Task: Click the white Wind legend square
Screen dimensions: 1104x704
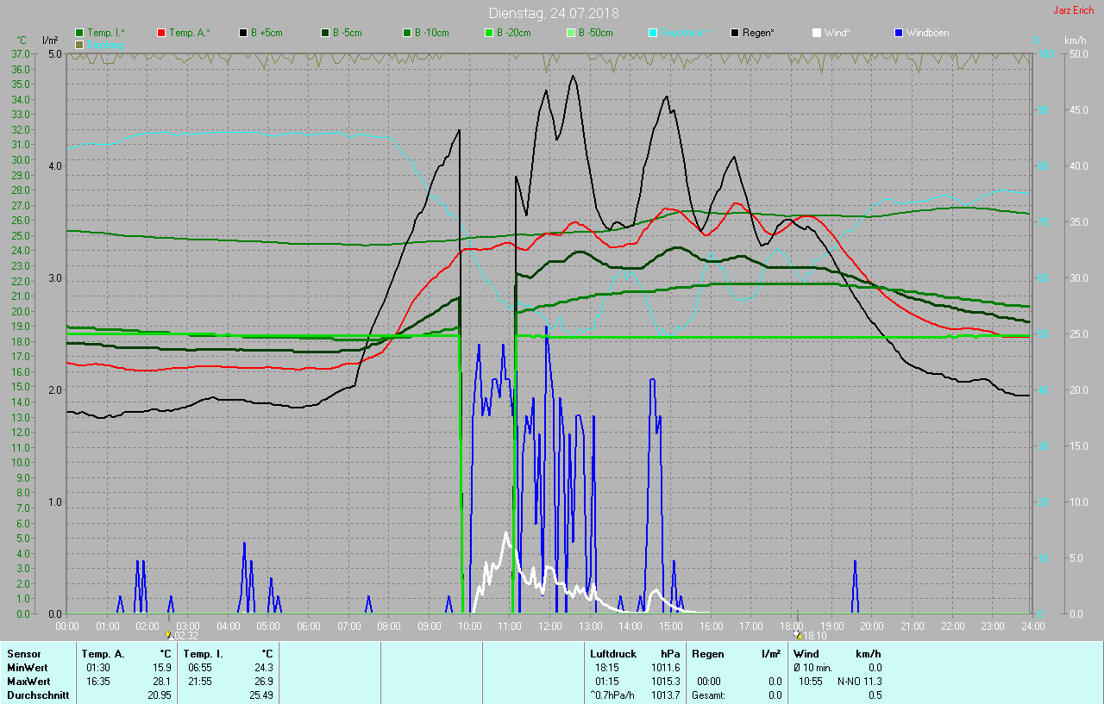Action: pos(818,33)
